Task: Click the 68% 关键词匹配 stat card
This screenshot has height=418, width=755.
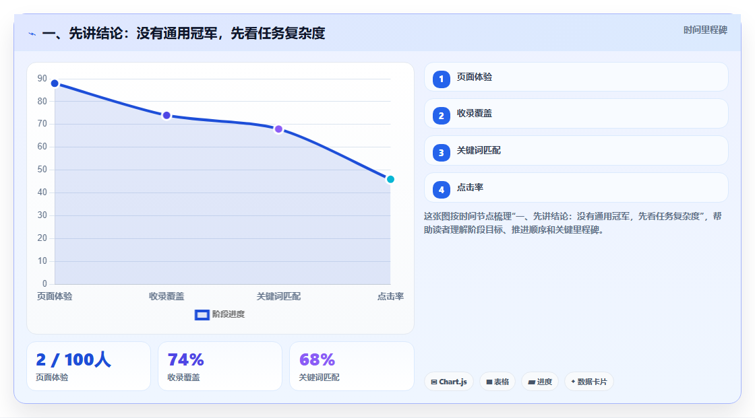Action: [x=351, y=366]
